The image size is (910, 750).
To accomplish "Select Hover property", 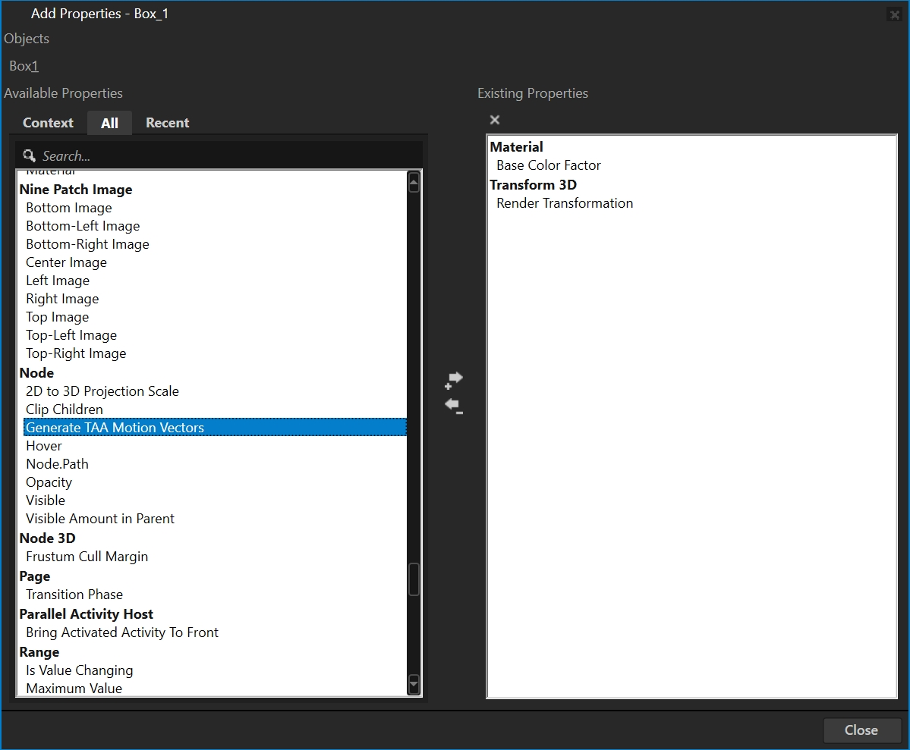I will point(44,446).
